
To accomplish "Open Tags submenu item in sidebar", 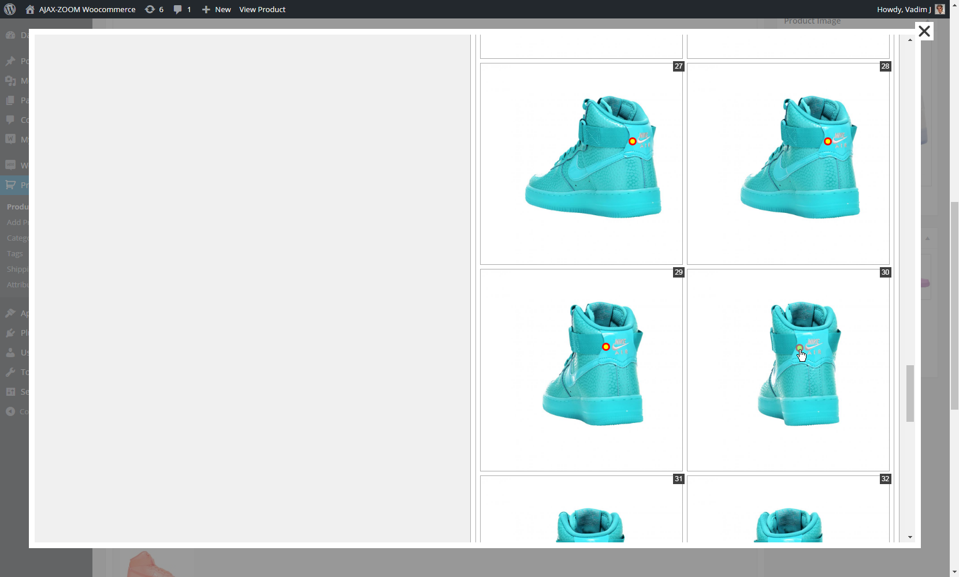I will (15, 253).
